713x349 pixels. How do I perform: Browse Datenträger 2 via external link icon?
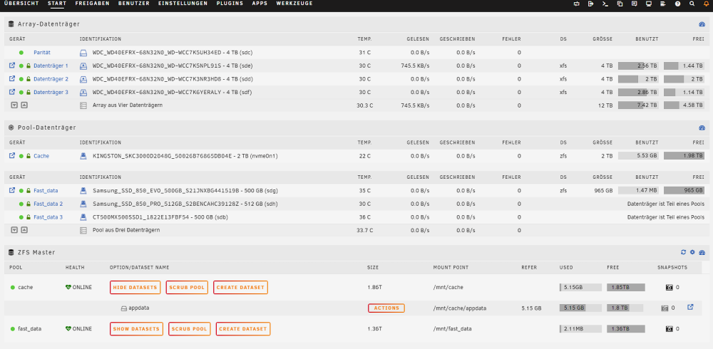[x=12, y=78]
